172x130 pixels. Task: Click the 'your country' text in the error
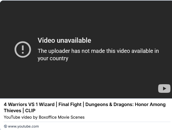tap(53, 58)
